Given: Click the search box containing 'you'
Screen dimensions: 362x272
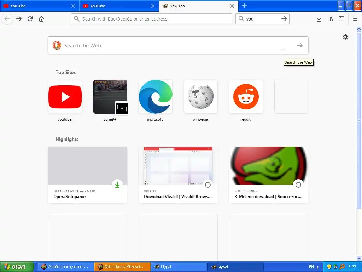Looking at the screenshot, I should point(262,19).
